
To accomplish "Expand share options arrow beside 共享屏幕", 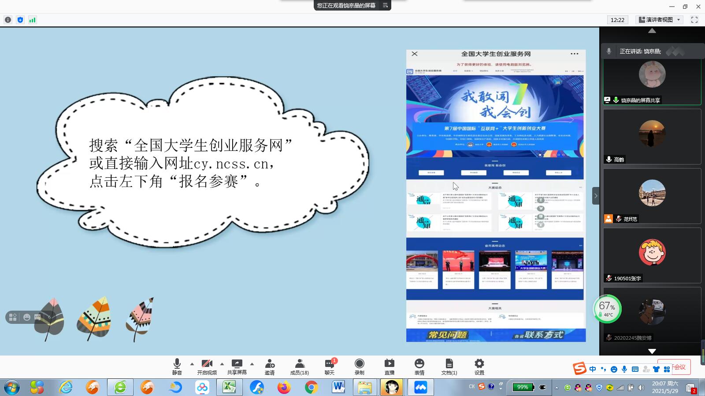I will [252, 364].
